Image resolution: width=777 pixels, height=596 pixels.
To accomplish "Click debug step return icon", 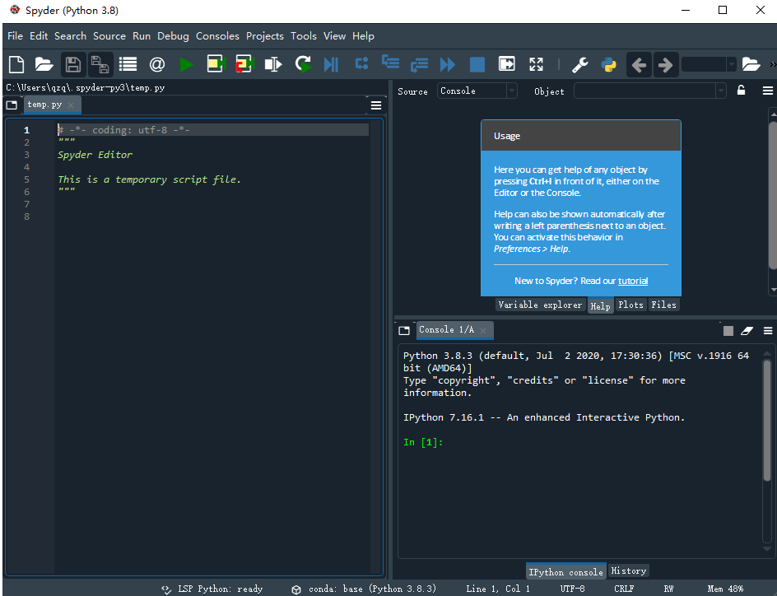I will [419, 64].
